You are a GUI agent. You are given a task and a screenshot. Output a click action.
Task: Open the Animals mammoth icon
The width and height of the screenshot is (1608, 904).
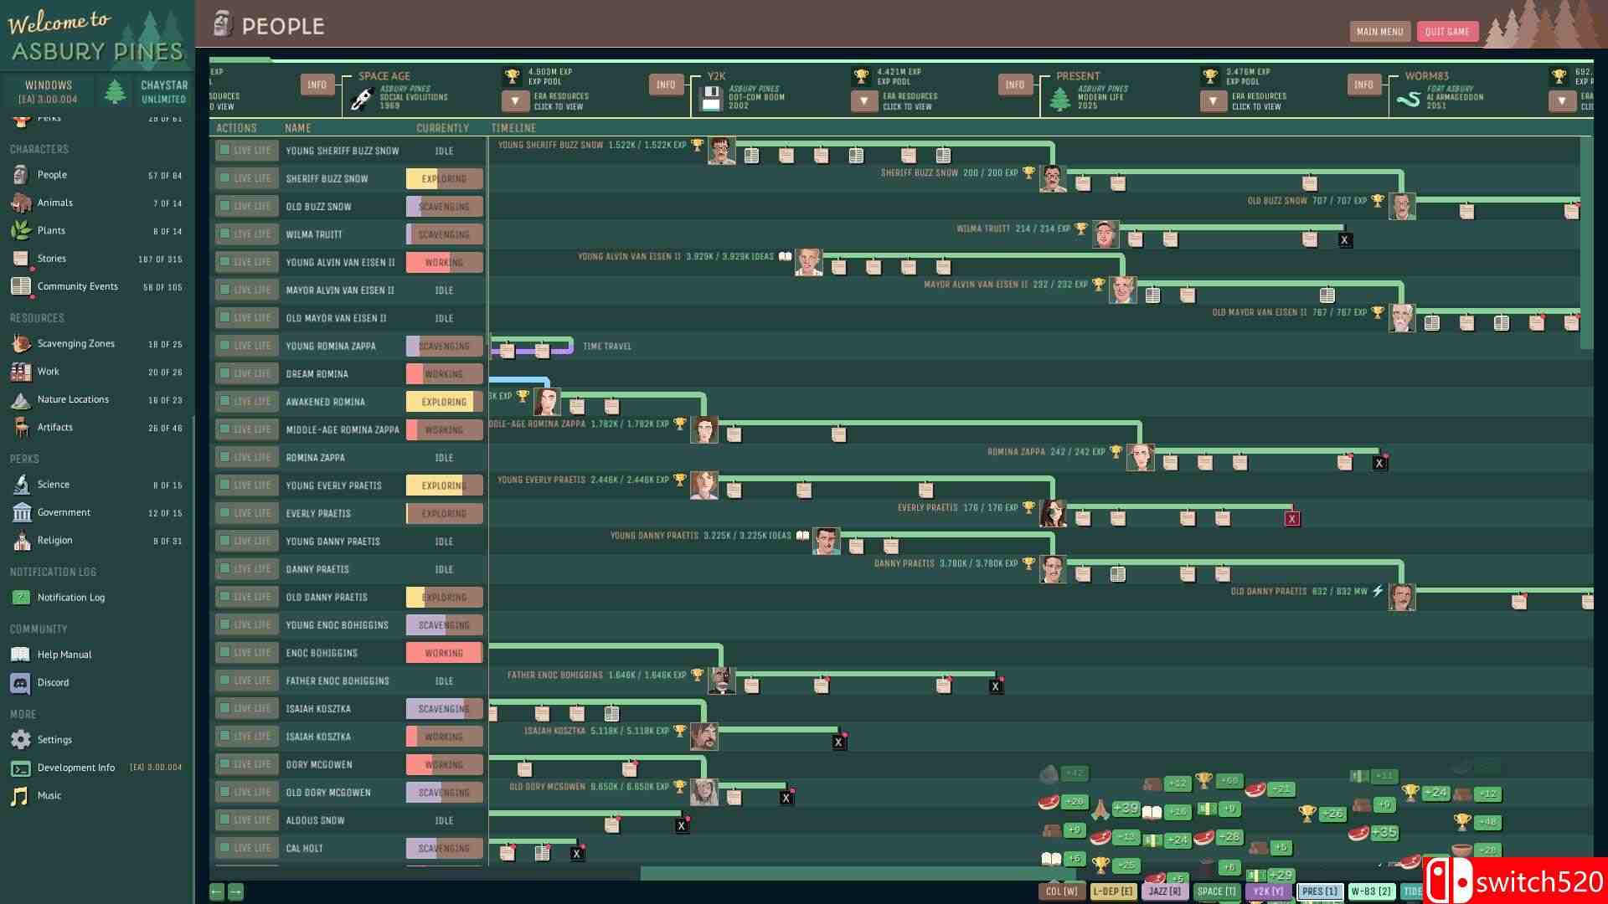[x=21, y=203]
